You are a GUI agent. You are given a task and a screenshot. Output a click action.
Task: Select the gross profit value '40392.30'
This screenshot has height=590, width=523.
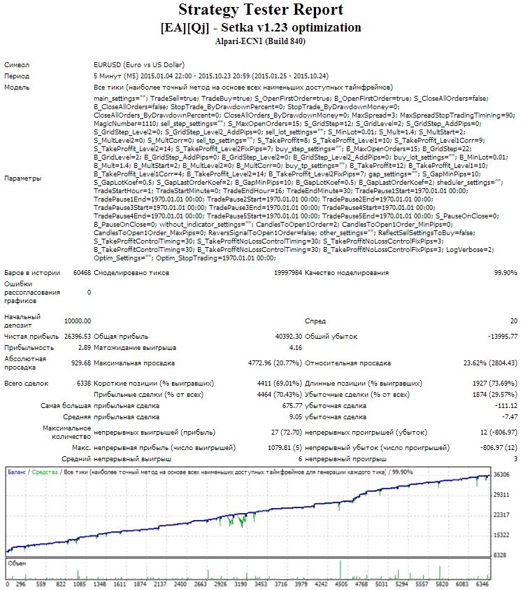pos(288,337)
